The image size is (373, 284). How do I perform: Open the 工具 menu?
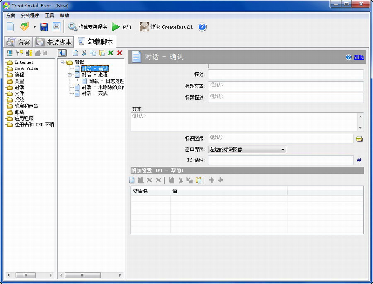(49, 15)
